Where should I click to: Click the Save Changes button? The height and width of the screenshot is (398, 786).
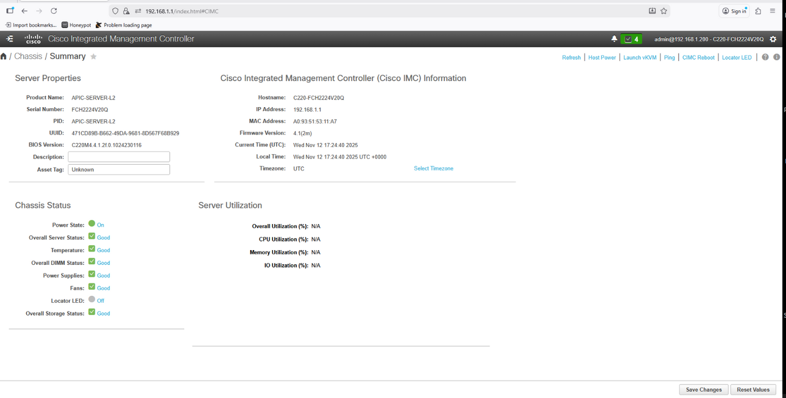(x=704, y=390)
